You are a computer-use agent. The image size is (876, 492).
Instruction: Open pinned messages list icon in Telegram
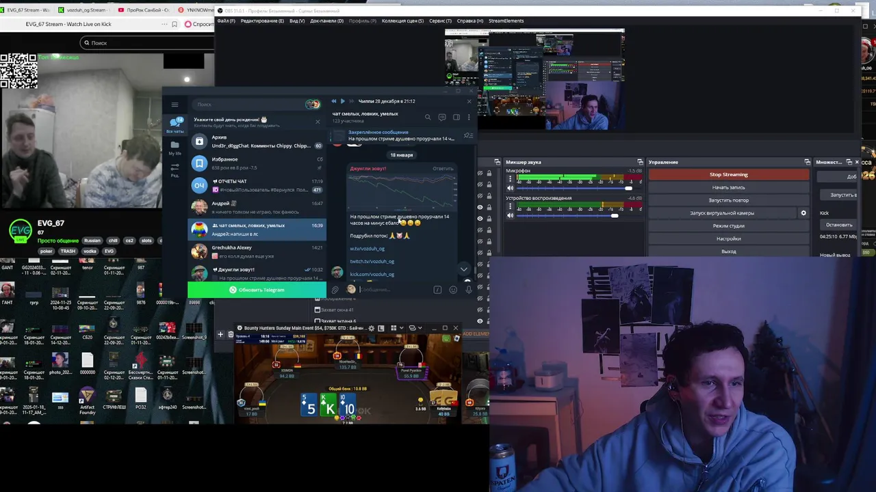click(468, 135)
